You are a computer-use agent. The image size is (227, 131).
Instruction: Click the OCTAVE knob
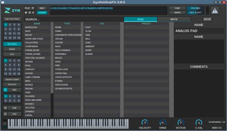181,123
